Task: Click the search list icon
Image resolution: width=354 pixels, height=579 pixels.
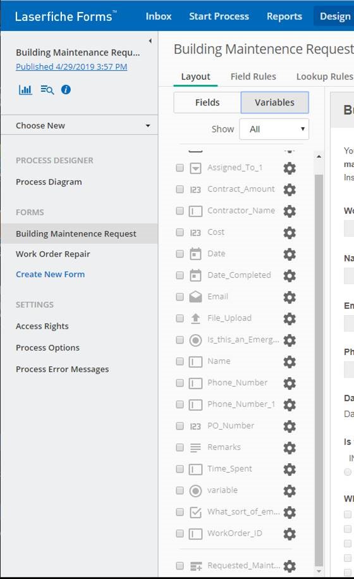Action: pyautogui.click(x=47, y=89)
